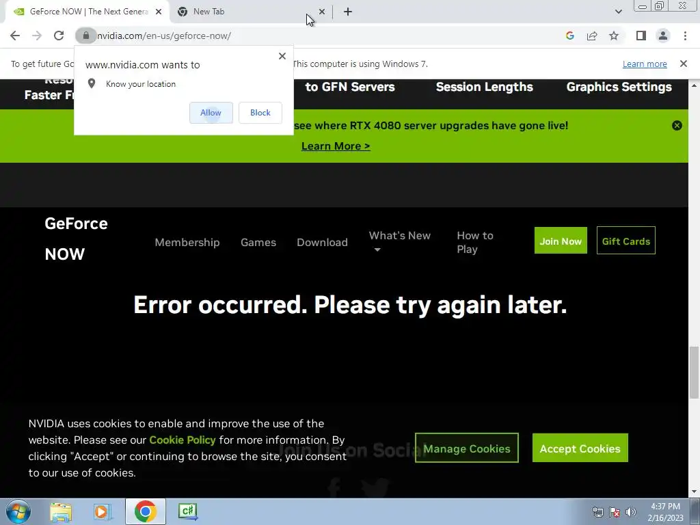This screenshot has width=700, height=525.
Task: Click the Chrome taskbar icon
Action: click(145, 511)
